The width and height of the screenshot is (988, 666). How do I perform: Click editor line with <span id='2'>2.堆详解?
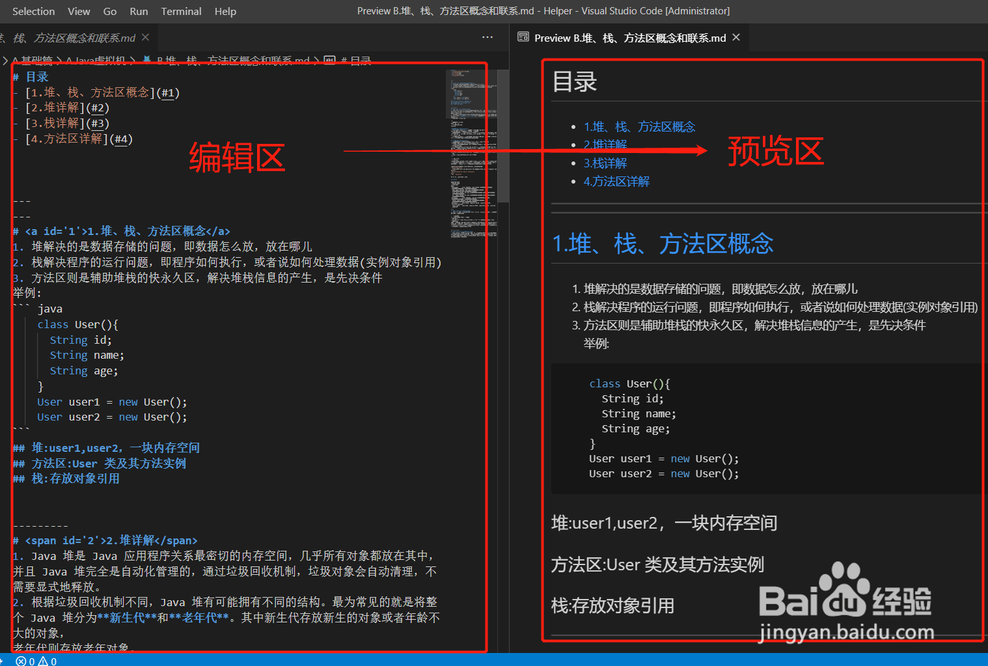(x=105, y=540)
